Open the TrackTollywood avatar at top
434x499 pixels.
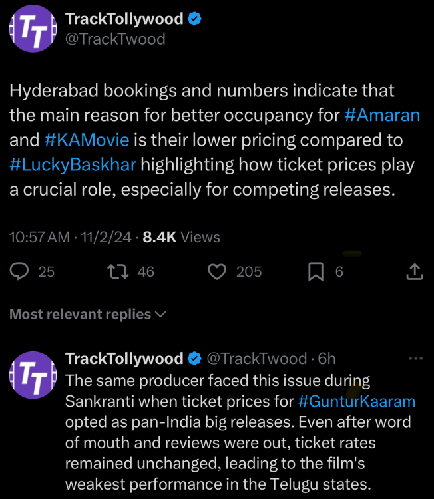click(x=33, y=29)
